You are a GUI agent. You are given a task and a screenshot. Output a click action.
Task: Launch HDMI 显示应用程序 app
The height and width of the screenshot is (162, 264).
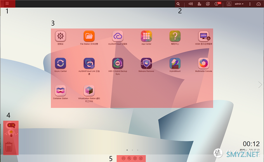203,36
